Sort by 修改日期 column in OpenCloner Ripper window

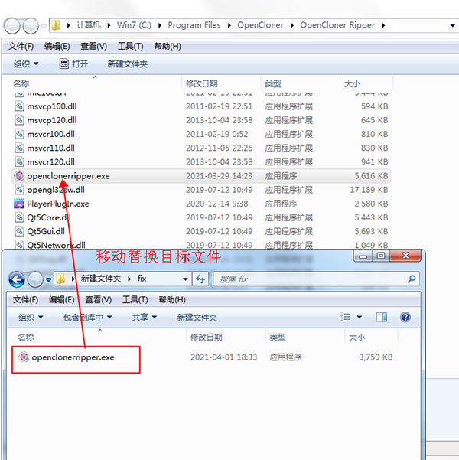(x=202, y=84)
